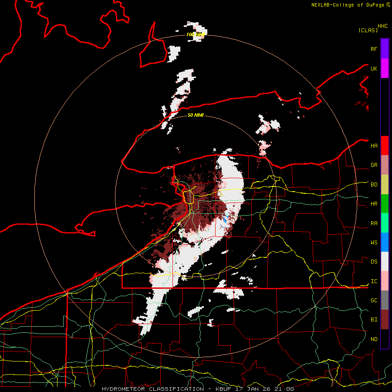392x392 pixels.
Task: Click the UK legend label
Action: click(x=374, y=68)
